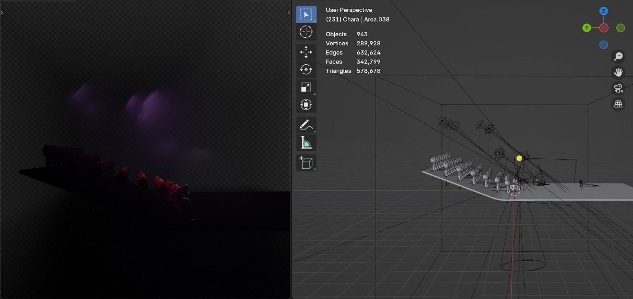Viewport: 633px width, 299px height.
Task: Choose the Annotate pen tool
Action: point(306,125)
